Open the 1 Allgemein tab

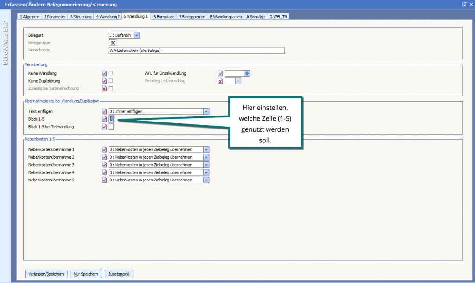29,17
